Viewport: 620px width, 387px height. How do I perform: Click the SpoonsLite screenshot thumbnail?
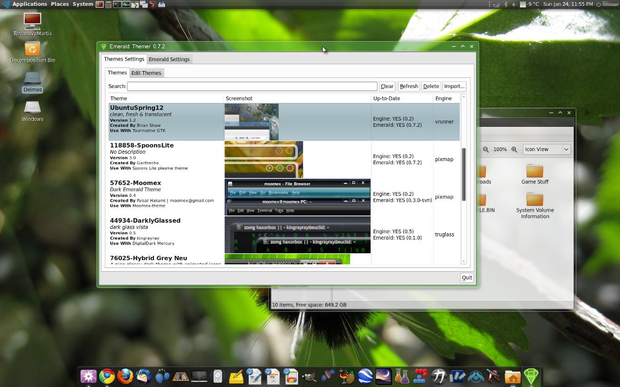coord(264,160)
